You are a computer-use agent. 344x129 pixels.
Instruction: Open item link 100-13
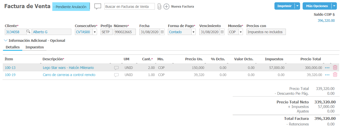(10, 68)
